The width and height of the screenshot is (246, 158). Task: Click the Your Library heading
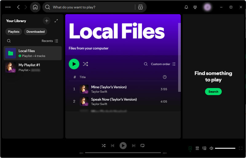coord(16,21)
